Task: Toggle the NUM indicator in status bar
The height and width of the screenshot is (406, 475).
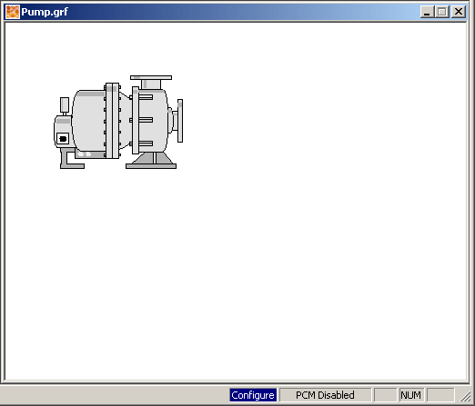Action: point(411,395)
